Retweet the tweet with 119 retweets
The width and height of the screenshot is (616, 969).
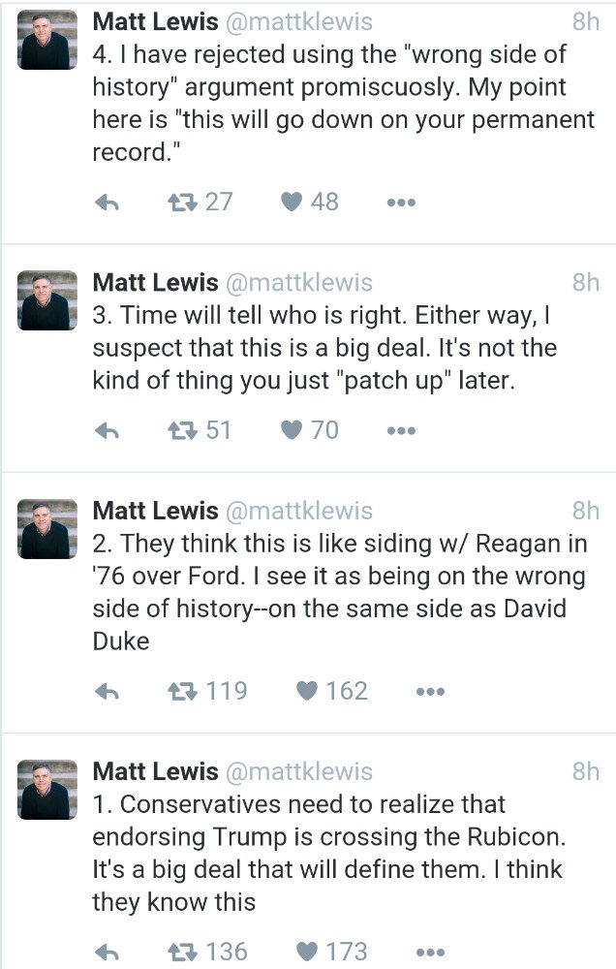pyautogui.click(x=182, y=692)
